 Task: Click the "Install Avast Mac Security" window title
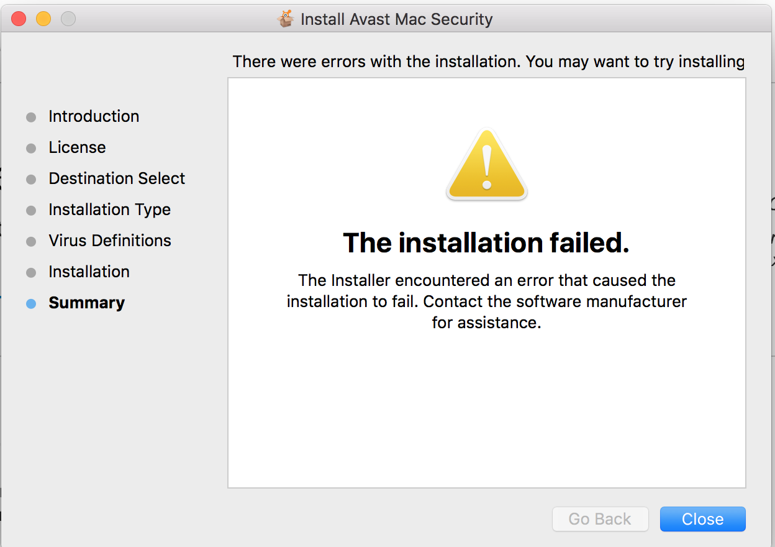(396, 19)
